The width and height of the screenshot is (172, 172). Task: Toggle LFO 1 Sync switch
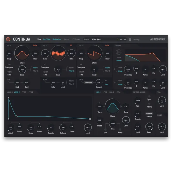(105, 129)
